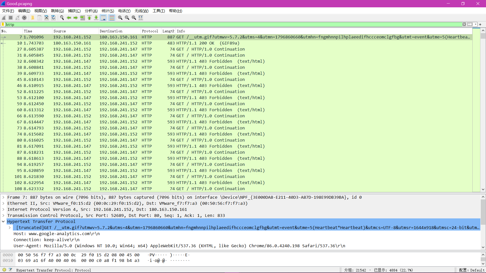Viewport: 486px width, 273px height.
Task: Go back in packet history arrow
Action: click(69, 18)
